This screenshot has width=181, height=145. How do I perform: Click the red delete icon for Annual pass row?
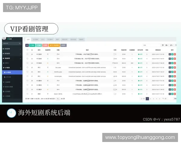(x=175, y=76)
